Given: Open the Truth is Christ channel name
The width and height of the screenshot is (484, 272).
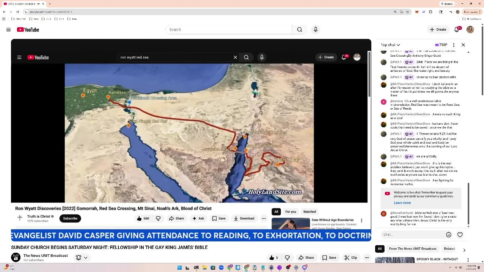Looking at the screenshot, I should (39, 216).
